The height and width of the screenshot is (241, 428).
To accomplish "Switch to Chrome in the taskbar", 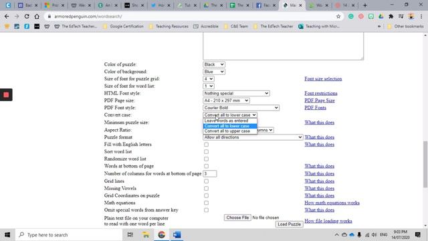I will [x=161, y=235].
